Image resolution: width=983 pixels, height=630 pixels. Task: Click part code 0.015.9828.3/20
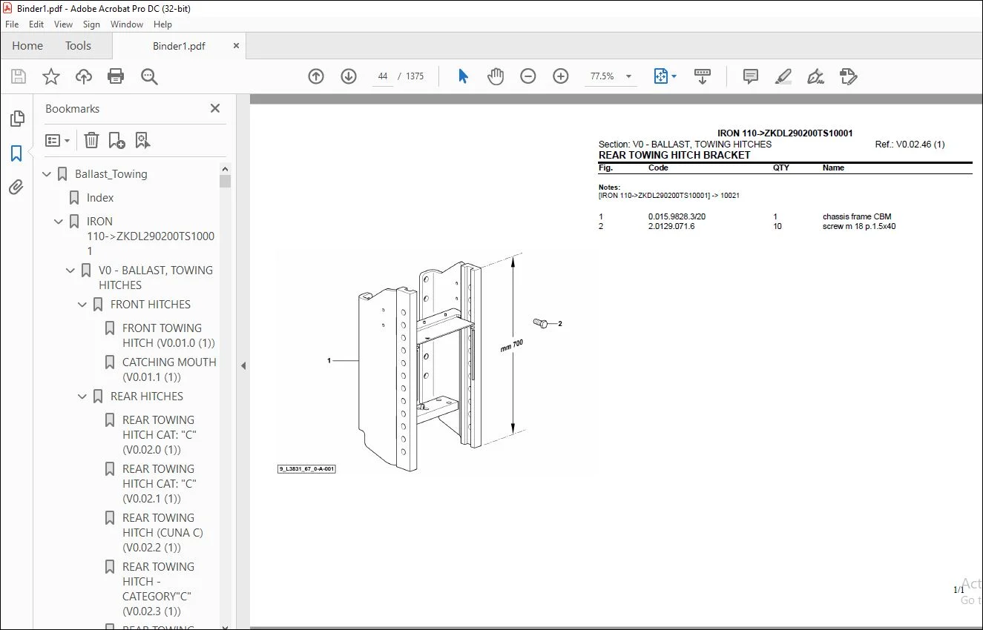point(677,217)
